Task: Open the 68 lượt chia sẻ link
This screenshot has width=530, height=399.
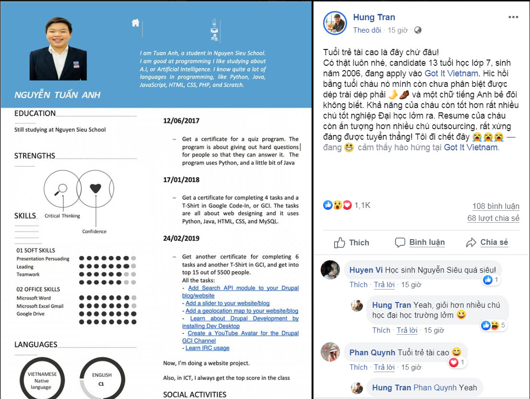Action: [493, 218]
